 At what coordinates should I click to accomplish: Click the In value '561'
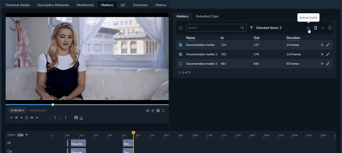click(x=223, y=64)
